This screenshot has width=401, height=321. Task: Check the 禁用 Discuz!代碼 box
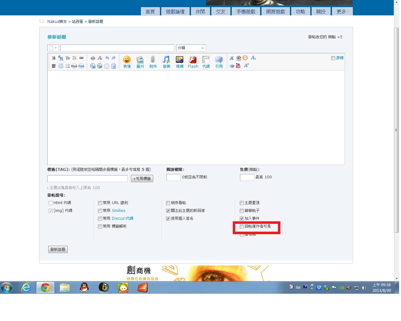tap(100, 218)
